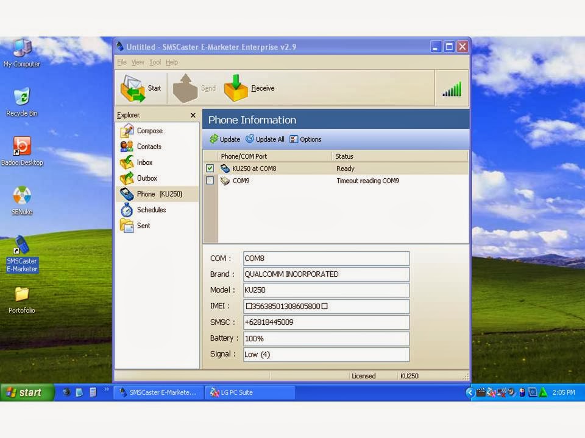Open My Computer desktop icon
Image resolution: width=585 pixels, height=438 pixels.
[x=22, y=53]
